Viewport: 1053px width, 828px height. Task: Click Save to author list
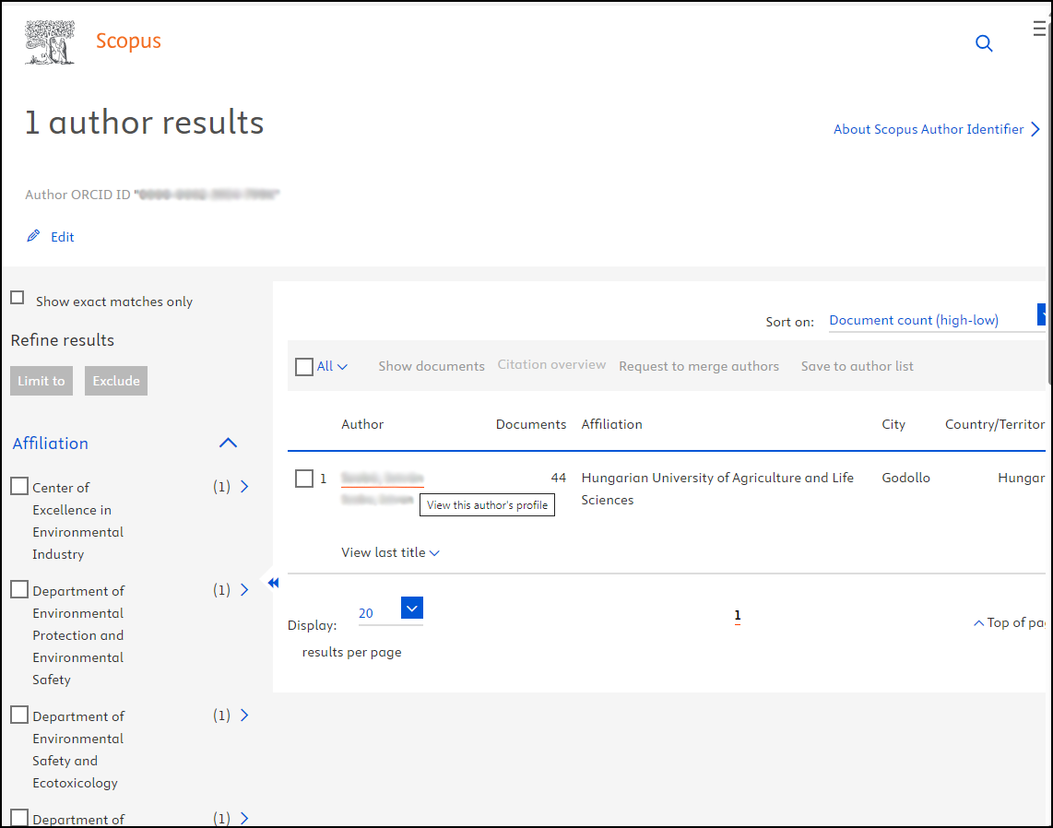(x=857, y=367)
